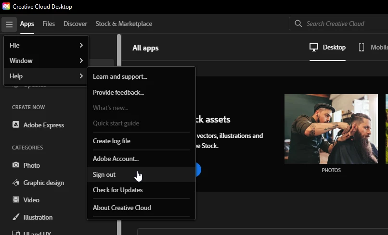This screenshot has width=388, height=235.
Task: Click the Adobe Express icon
Action: pos(16,124)
